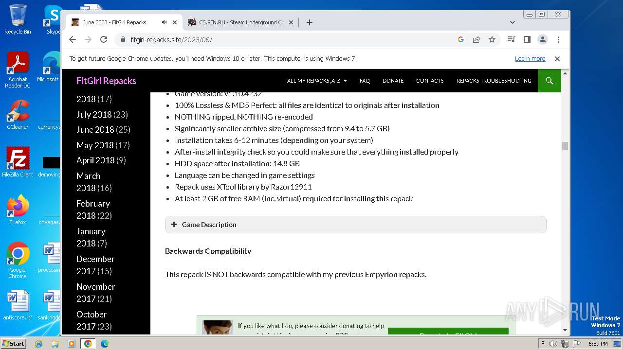Open FileZilla Client desktop icon
Image resolution: width=623 pixels, height=350 pixels.
pyautogui.click(x=18, y=162)
